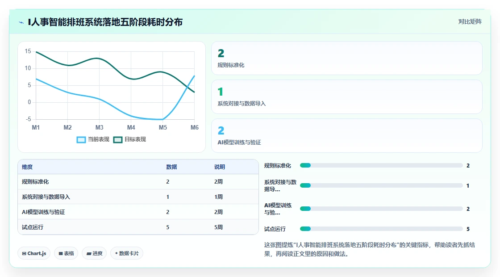Click the M3 axis label on the chart
Image resolution: width=500 pixels, height=277 pixels.
[99, 128]
